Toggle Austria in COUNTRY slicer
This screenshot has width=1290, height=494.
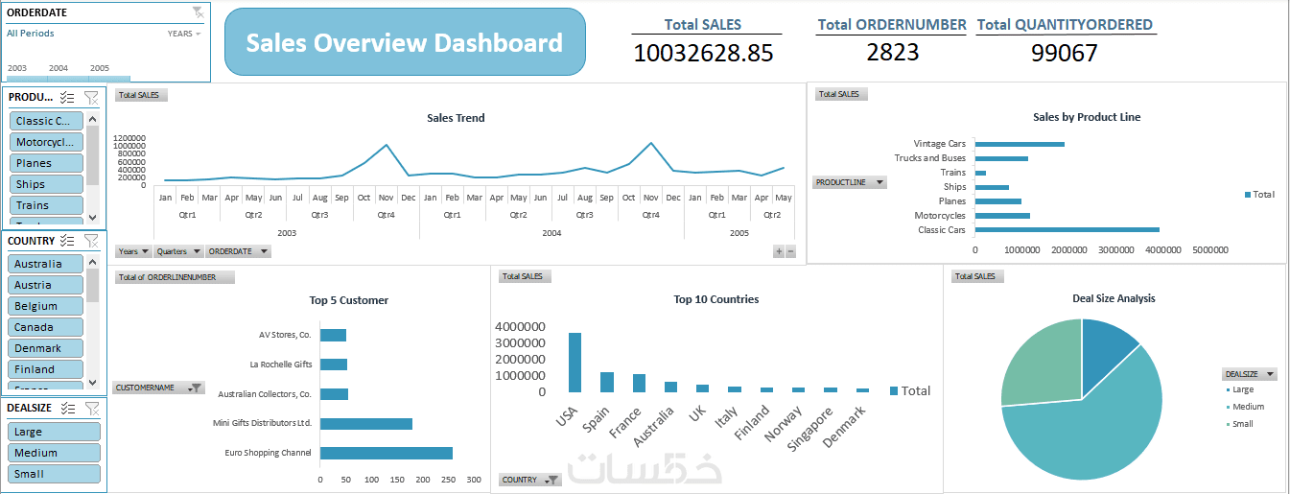coord(47,285)
